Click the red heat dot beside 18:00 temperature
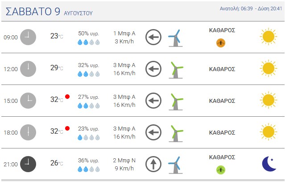 tap(67, 128)
